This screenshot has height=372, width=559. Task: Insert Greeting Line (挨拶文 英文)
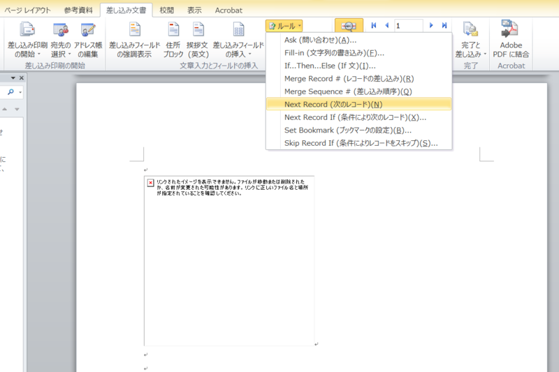point(198,39)
